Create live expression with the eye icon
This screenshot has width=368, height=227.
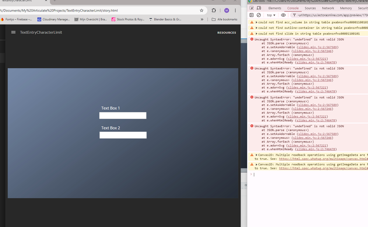(x=283, y=15)
